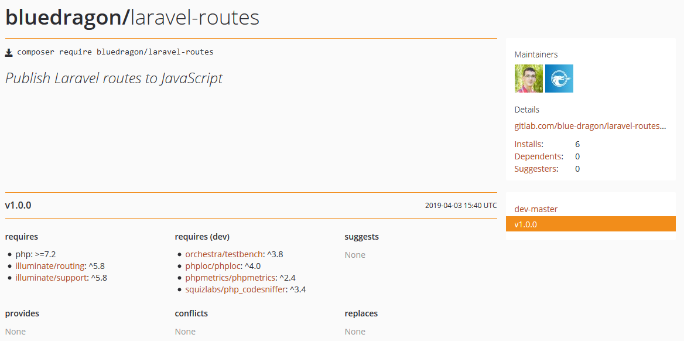This screenshot has height=341, width=684.
Task: Open the blue dragon maintainer avatar
Action: 559,79
